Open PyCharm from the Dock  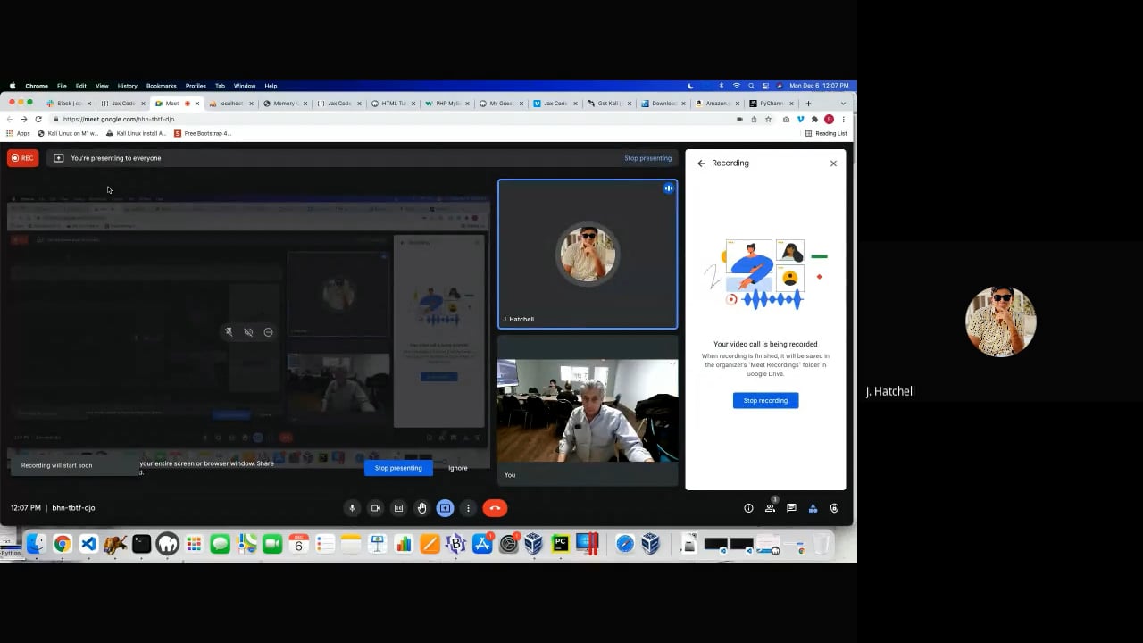click(561, 544)
